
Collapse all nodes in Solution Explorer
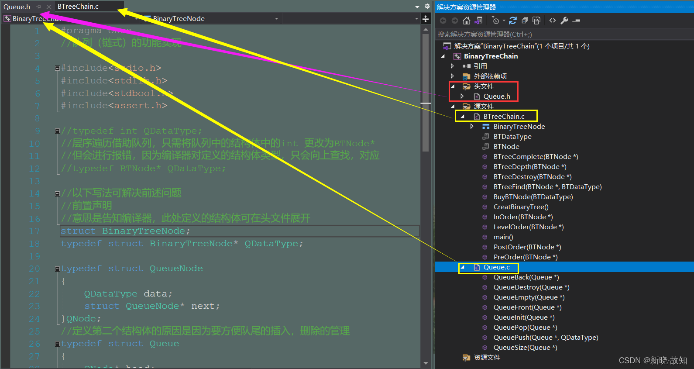(x=525, y=21)
